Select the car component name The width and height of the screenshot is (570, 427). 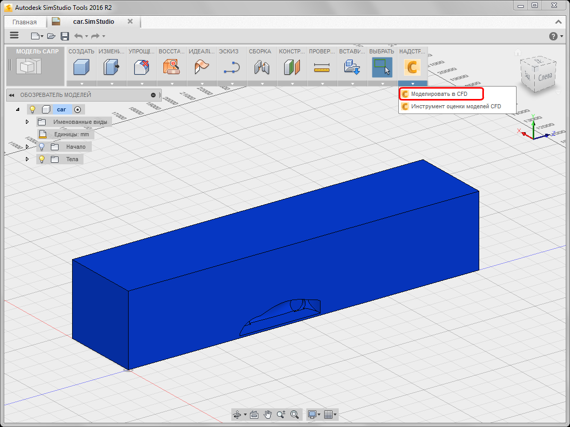tap(61, 109)
